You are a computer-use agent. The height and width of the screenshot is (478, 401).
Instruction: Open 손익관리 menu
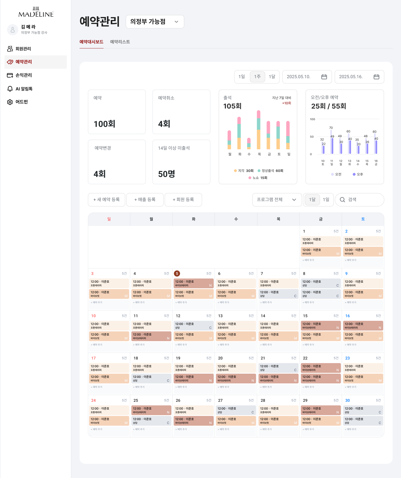(x=36, y=75)
